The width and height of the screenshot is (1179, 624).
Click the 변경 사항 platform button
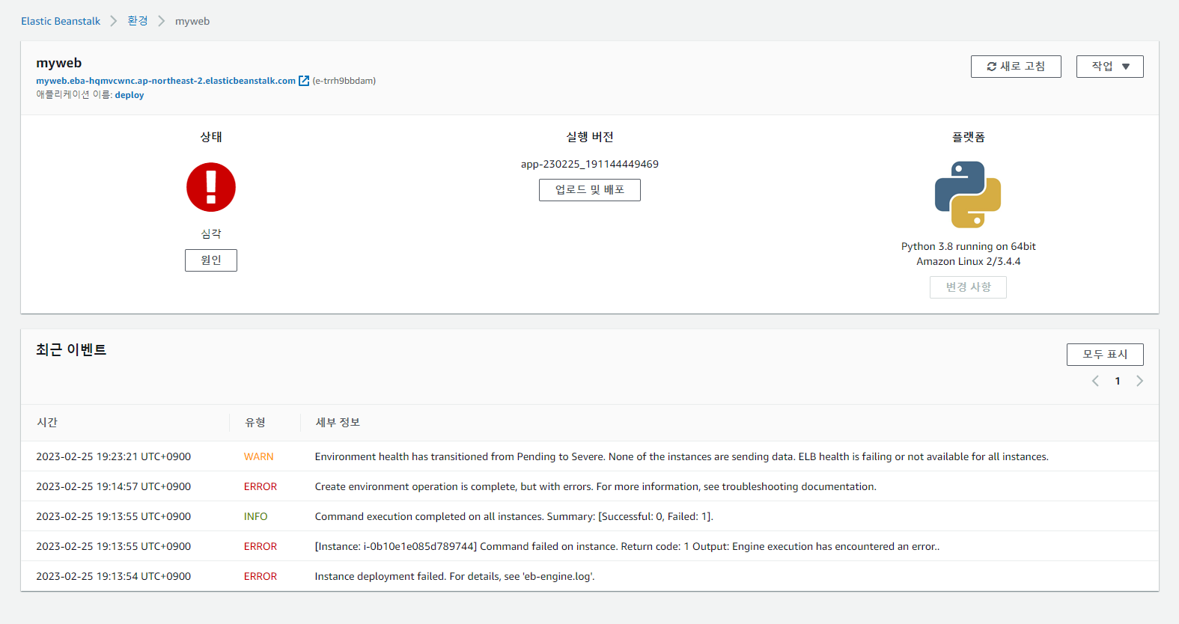(968, 287)
